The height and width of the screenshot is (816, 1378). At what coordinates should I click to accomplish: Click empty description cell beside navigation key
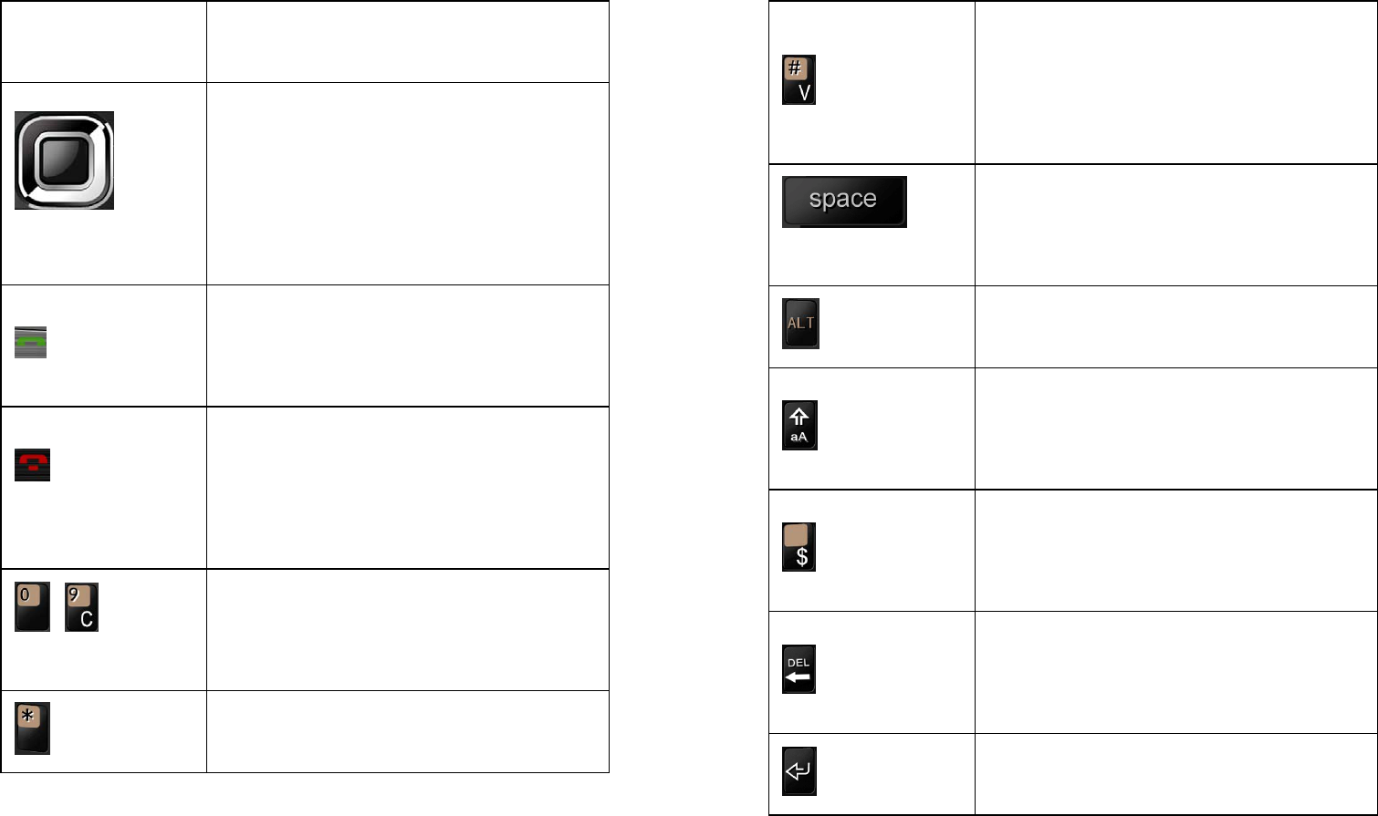click(x=407, y=184)
